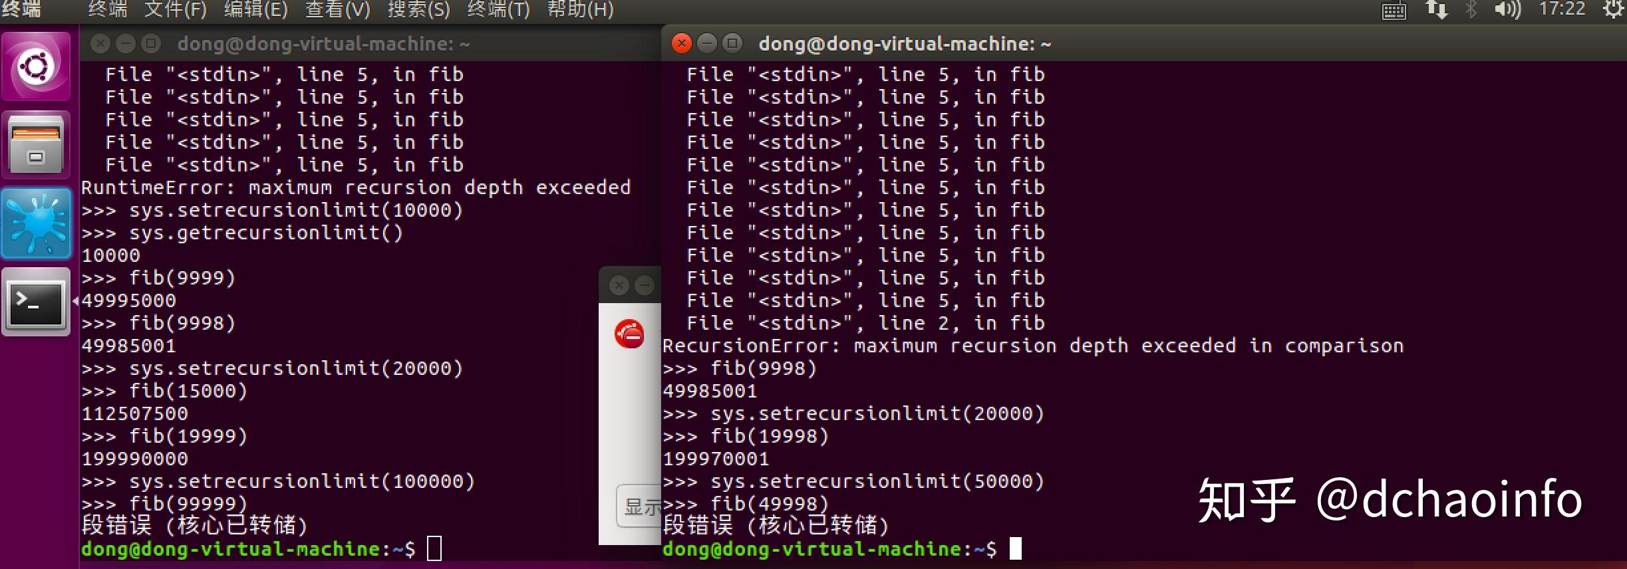Open the blue splash app in launcher
Screen dimensions: 1627x569
coord(36,223)
